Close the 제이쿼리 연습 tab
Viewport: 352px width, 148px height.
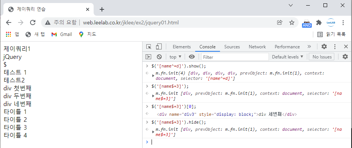[88, 9]
